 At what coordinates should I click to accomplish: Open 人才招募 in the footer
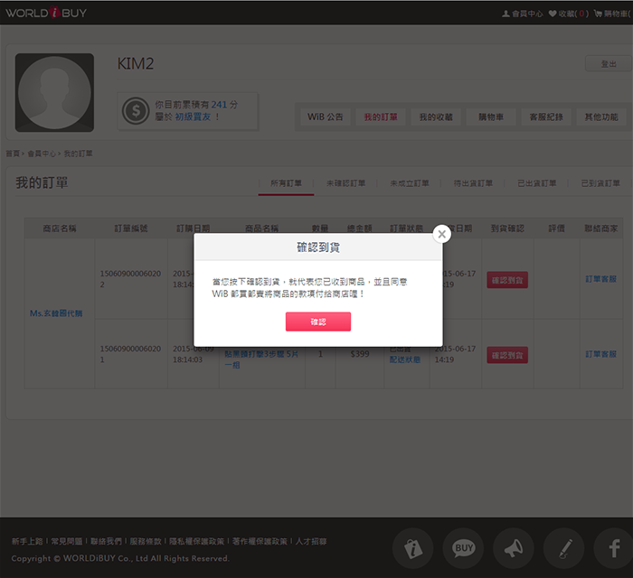click(311, 541)
